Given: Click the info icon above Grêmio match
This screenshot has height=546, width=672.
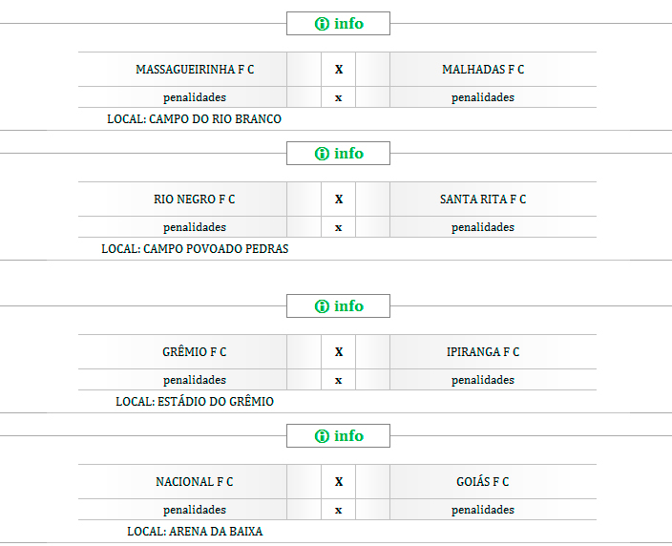Looking at the screenshot, I should (322, 306).
